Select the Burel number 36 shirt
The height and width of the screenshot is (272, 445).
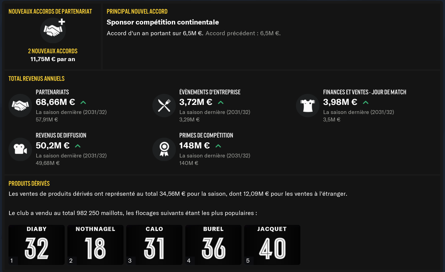[213, 245]
